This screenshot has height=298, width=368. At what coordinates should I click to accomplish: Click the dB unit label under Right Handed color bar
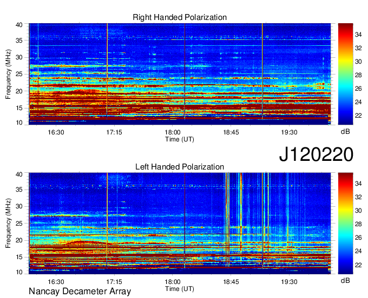tap(345, 132)
